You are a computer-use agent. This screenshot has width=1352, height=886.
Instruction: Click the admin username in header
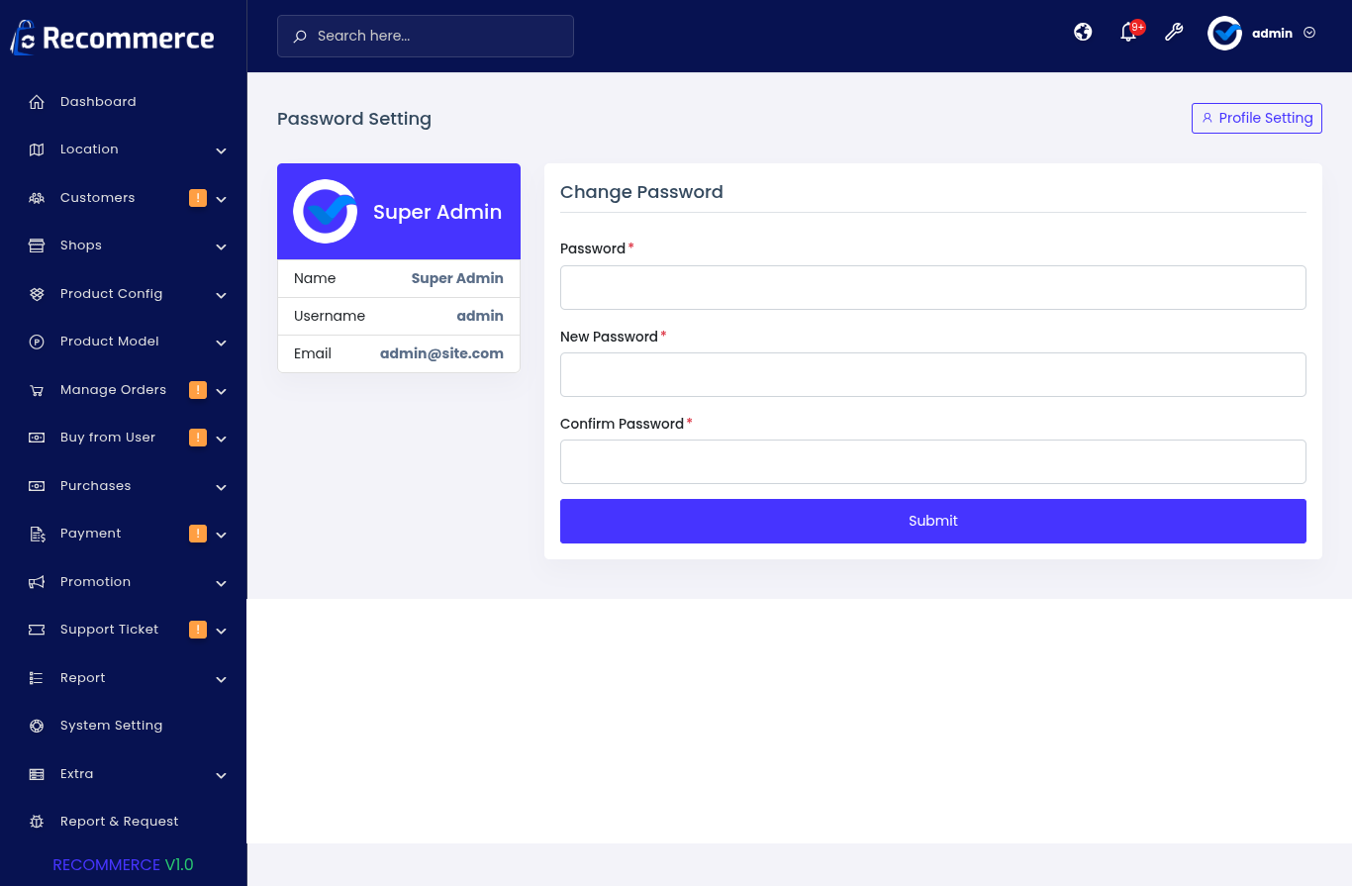click(1272, 33)
